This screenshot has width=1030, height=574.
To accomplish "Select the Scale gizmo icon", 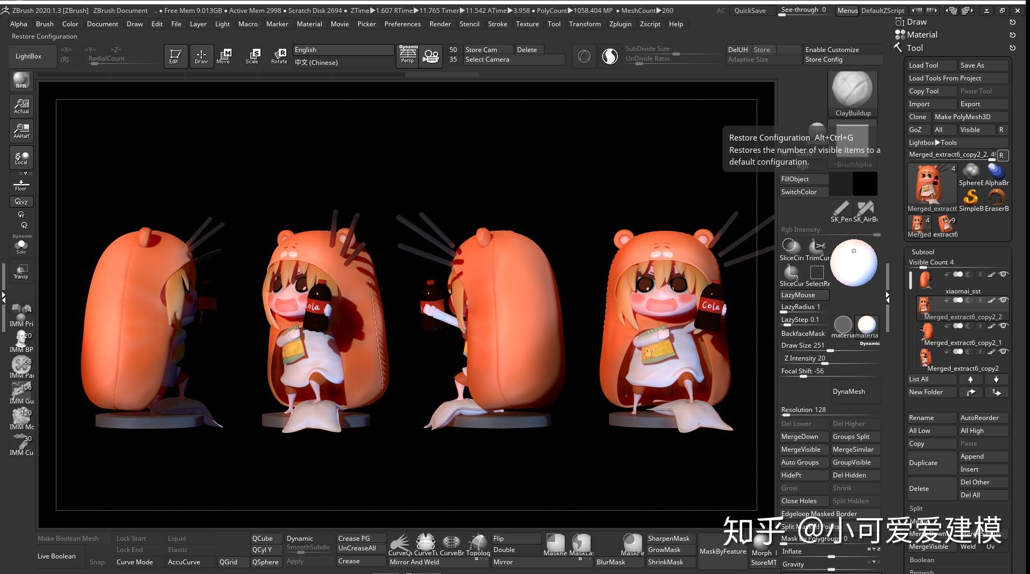I will (252, 56).
